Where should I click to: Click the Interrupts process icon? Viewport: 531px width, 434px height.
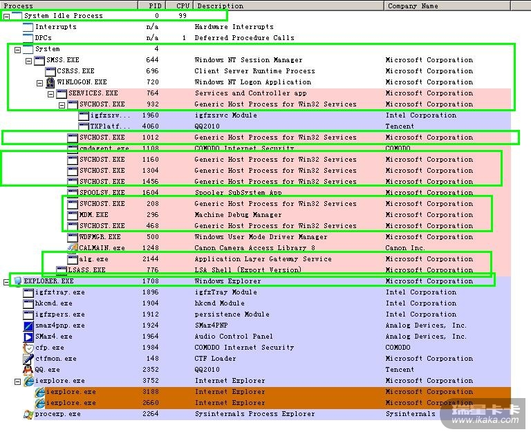[x=28, y=27]
